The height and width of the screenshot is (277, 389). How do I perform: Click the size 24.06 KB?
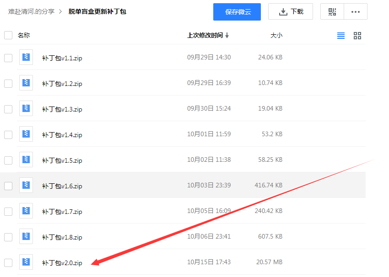[x=270, y=57]
